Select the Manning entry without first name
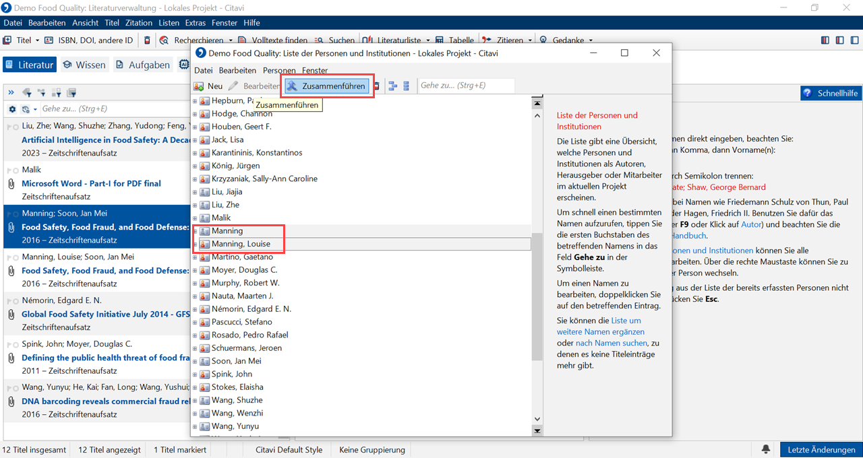This screenshot has height=458, width=863. click(227, 231)
